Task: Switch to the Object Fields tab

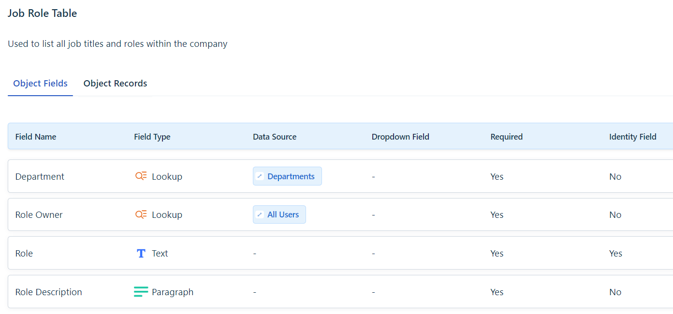Action: point(40,83)
